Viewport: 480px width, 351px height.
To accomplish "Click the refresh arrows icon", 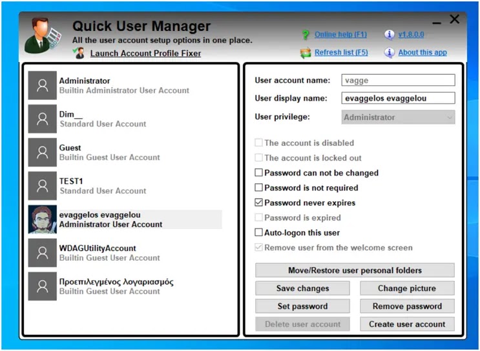I will point(305,53).
